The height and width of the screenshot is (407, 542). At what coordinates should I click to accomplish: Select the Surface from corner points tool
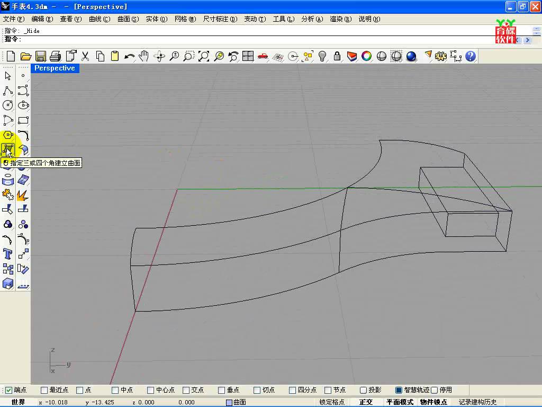click(x=7, y=150)
